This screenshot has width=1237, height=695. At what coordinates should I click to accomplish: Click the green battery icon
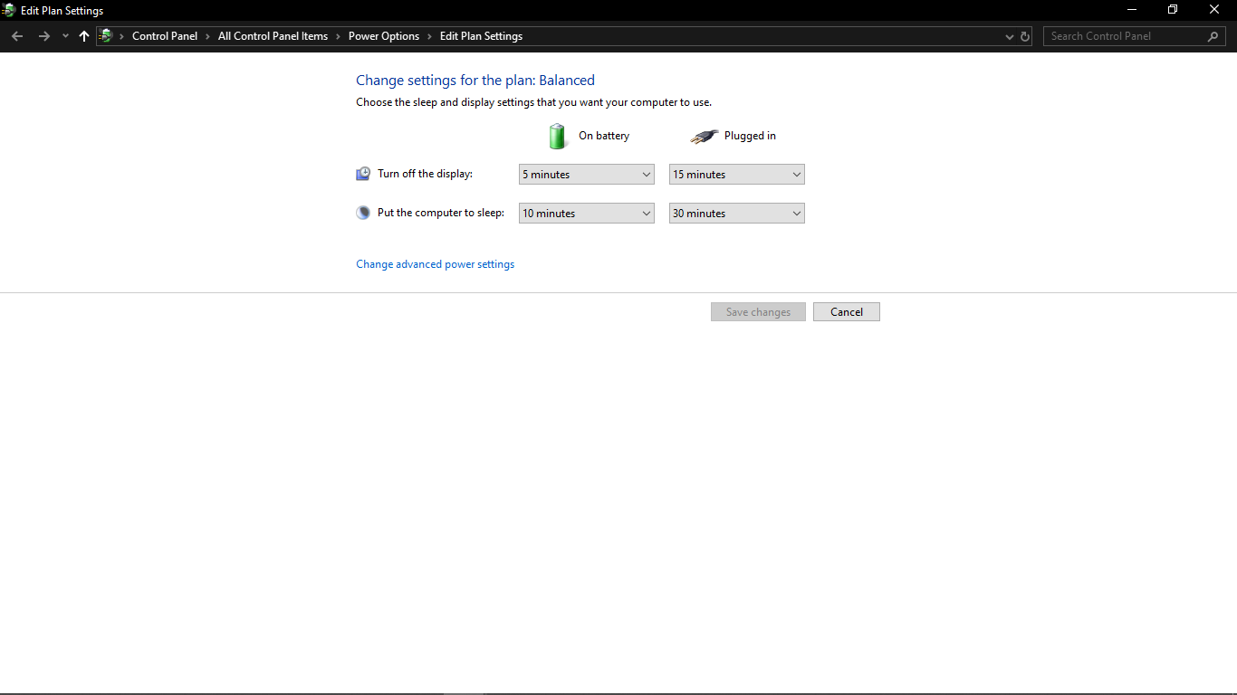(558, 137)
